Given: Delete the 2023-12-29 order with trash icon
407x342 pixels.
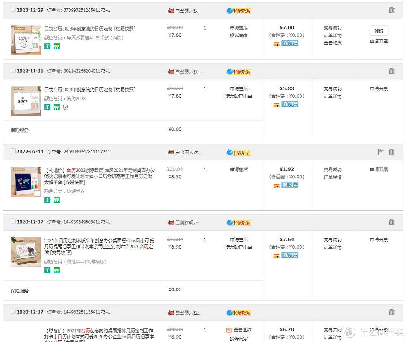Looking at the screenshot, I should 392,10.
